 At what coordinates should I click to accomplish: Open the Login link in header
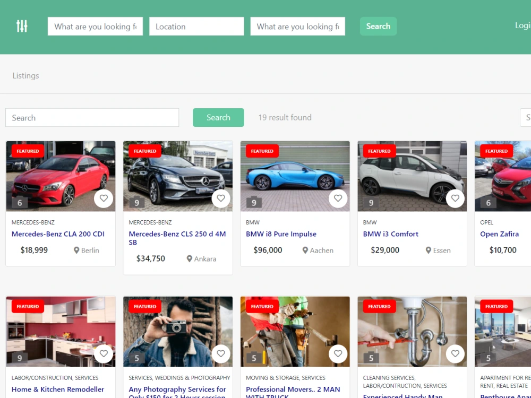[523, 25]
